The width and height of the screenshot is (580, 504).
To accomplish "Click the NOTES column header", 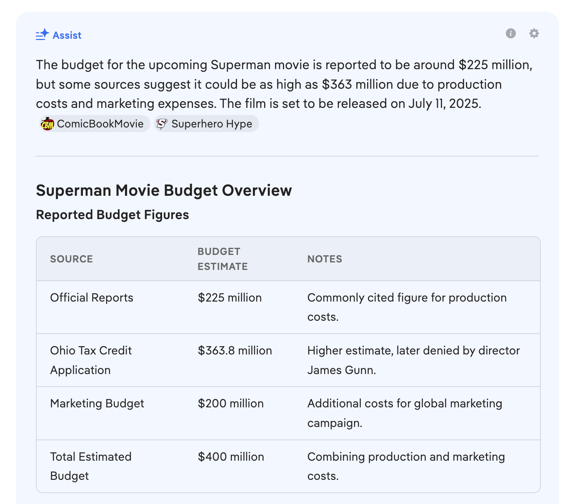I will click(325, 259).
